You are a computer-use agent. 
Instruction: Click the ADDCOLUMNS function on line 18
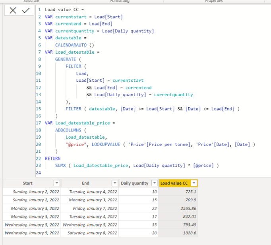click(x=68, y=130)
